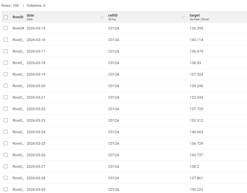
Task: Select the target cell value 143.114
Action: 196,40
